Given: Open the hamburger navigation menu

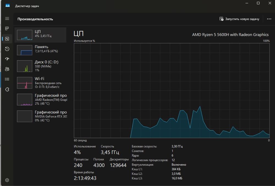Looking at the screenshot, I should tap(7, 19).
